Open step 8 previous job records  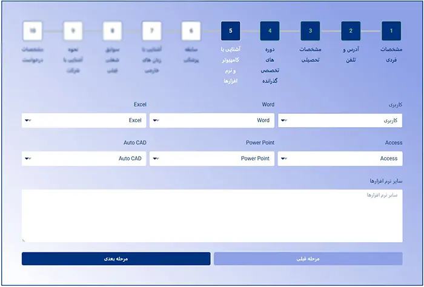113,30
